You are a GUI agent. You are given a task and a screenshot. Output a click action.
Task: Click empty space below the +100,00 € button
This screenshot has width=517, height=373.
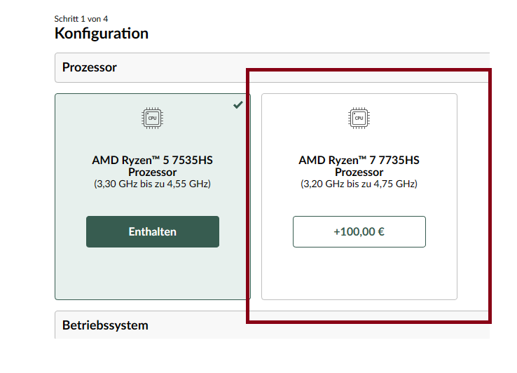[359, 273]
